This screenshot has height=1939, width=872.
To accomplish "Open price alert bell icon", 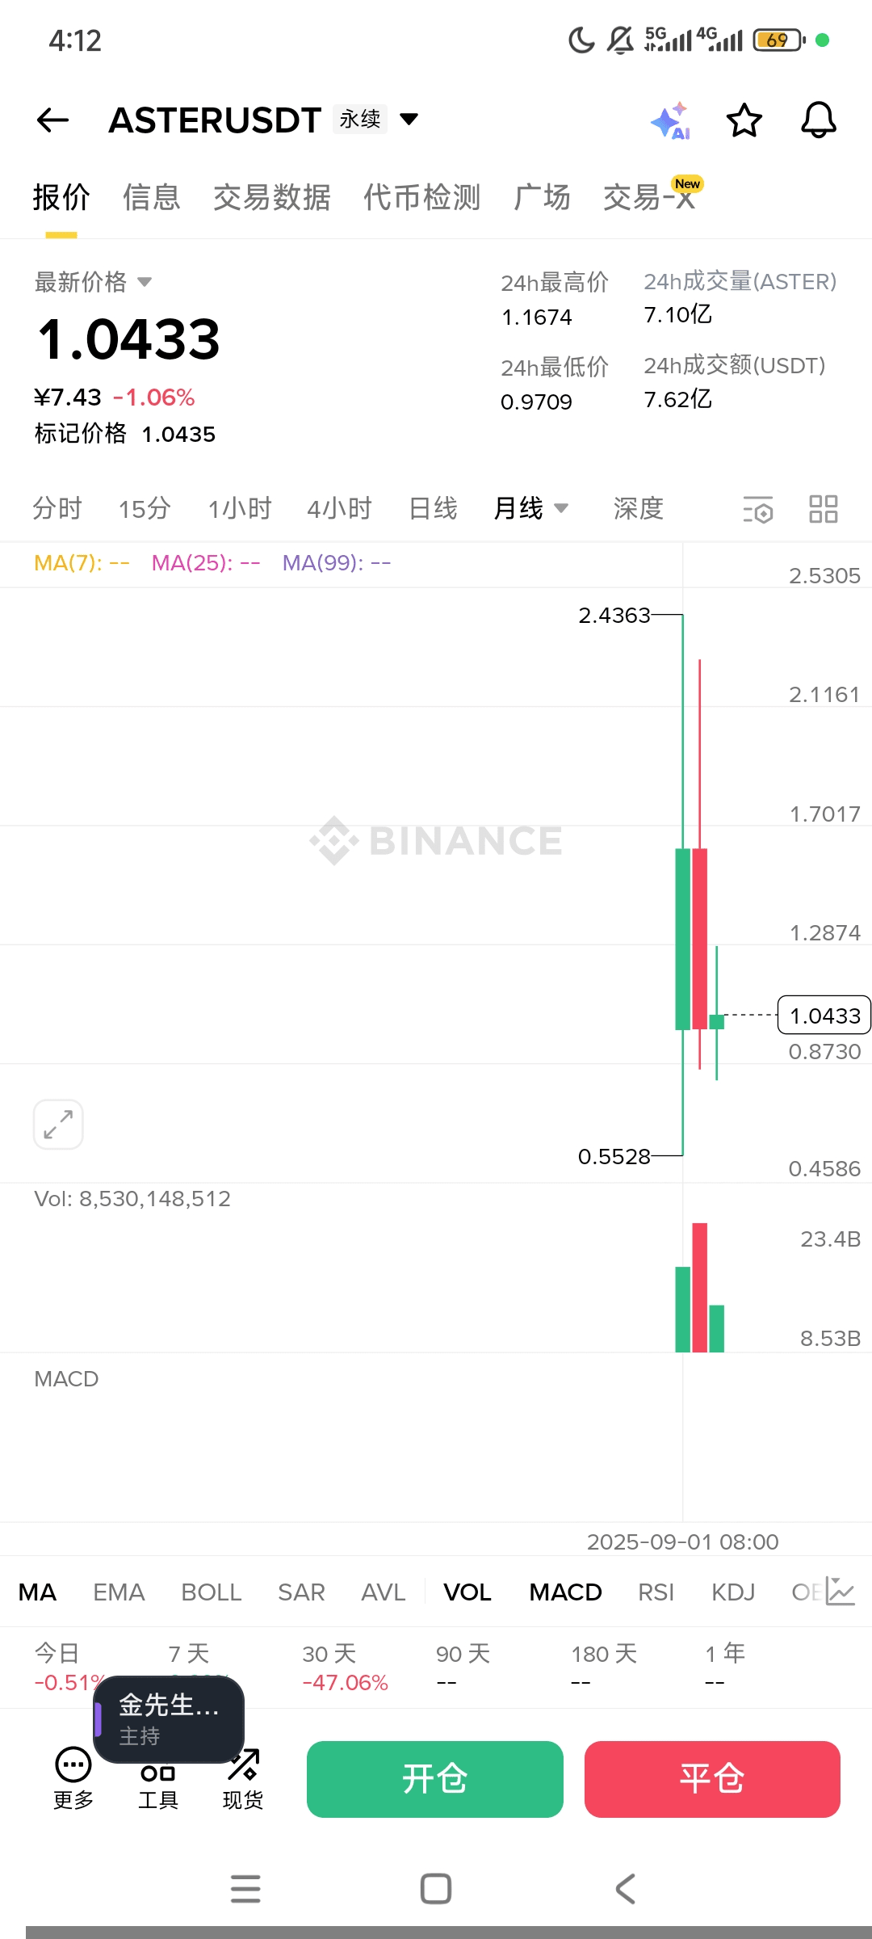I will tap(818, 121).
